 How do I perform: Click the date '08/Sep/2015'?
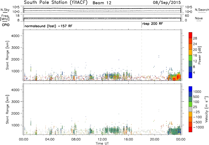167,3
